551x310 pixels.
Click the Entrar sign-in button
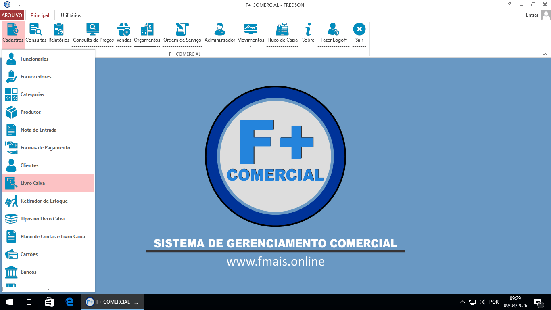tap(532, 15)
